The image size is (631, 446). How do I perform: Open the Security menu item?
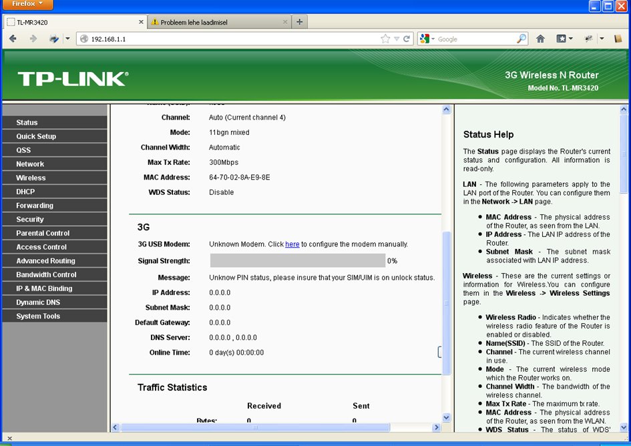click(55, 220)
